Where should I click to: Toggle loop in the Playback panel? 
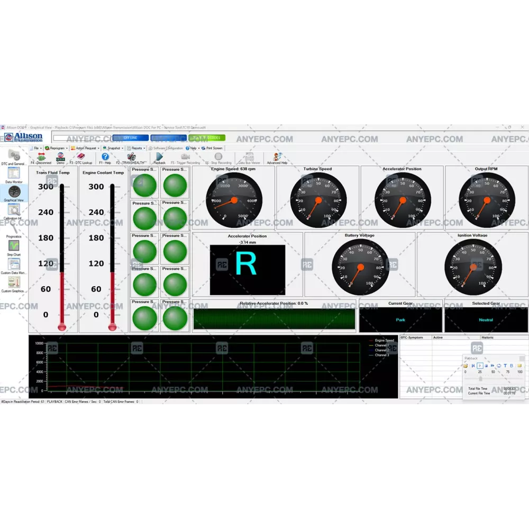click(498, 366)
